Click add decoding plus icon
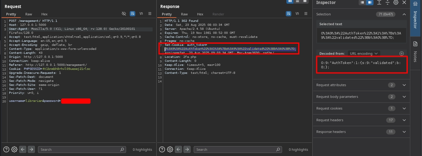 pos(402,54)
